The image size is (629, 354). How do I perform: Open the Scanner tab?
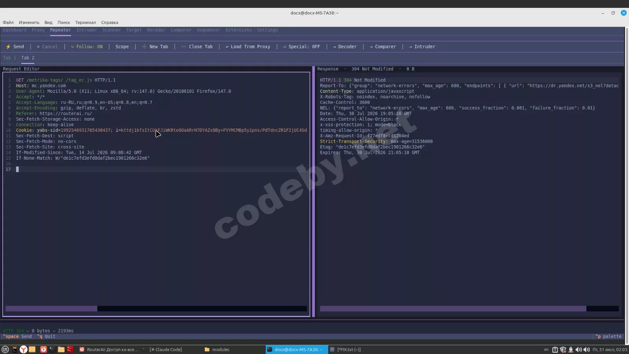click(x=112, y=30)
